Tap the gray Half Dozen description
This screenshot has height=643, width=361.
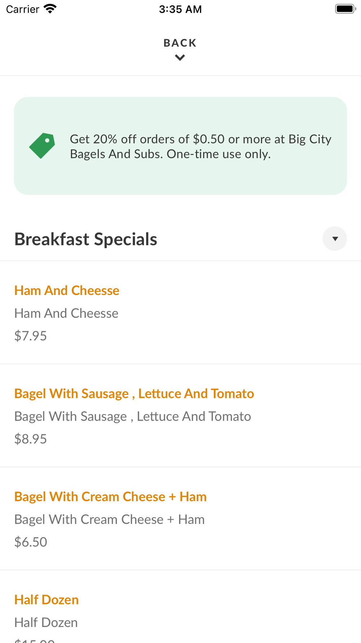[x=46, y=622]
